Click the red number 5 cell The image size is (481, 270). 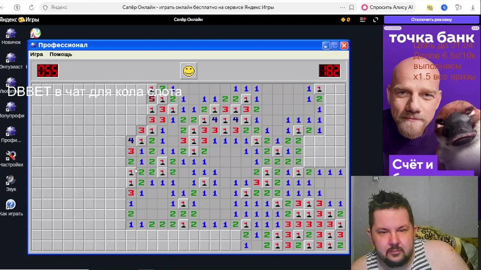pos(152,99)
